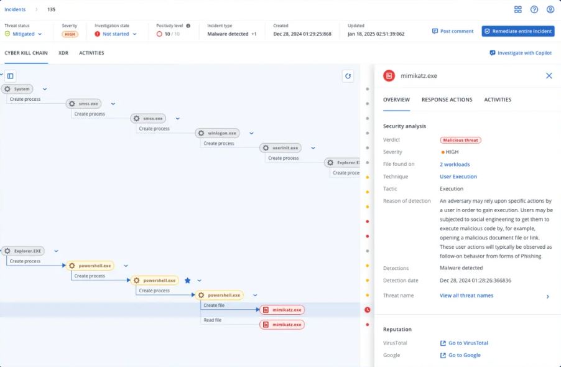Select the red clock timeline marker
This screenshot has width=561, height=367.
(x=368, y=310)
